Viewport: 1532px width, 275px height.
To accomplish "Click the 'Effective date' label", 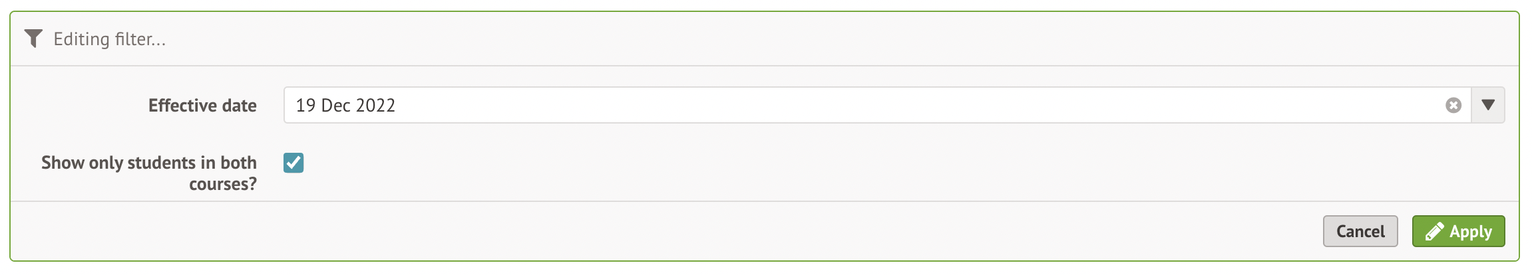I will coord(202,106).
